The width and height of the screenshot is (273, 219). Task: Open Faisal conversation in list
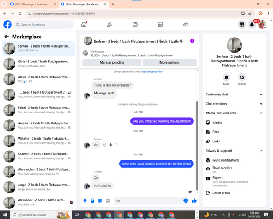click(x=38, y=110)
